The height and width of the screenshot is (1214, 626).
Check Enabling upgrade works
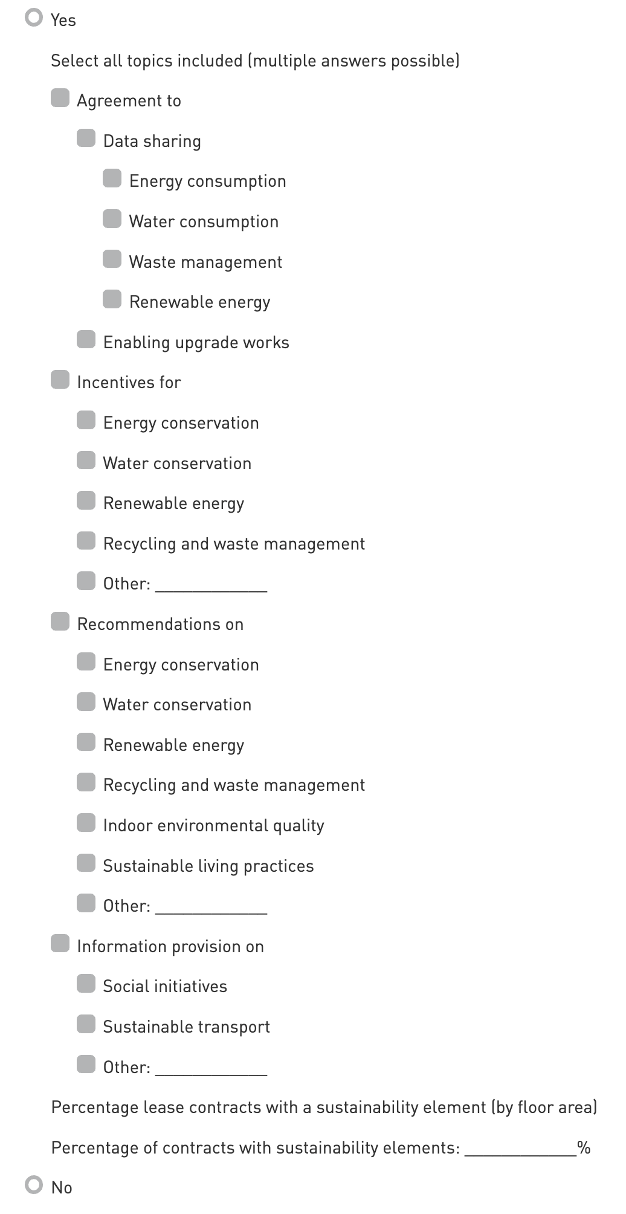pos(86,340)
